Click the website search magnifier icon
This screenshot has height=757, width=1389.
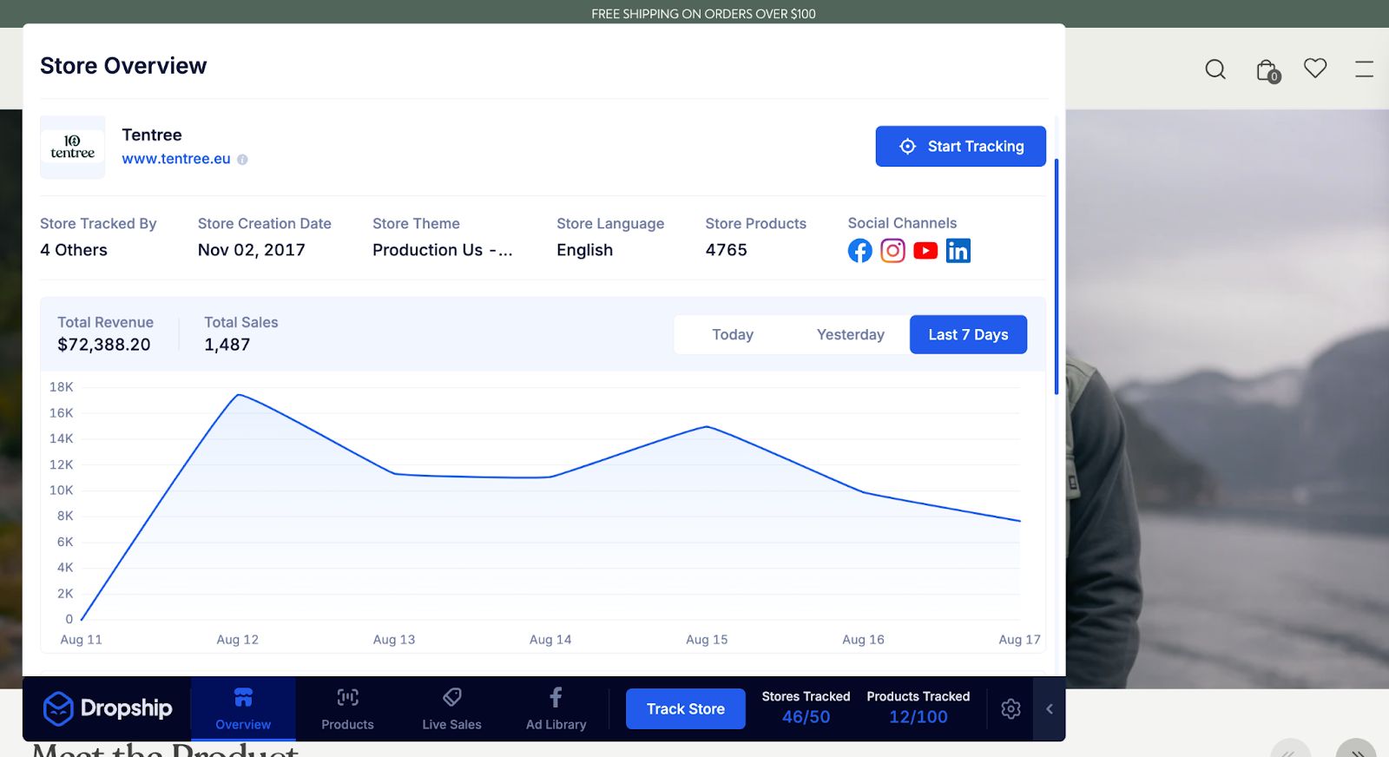pyautogui.click(x=1215, y=69)
